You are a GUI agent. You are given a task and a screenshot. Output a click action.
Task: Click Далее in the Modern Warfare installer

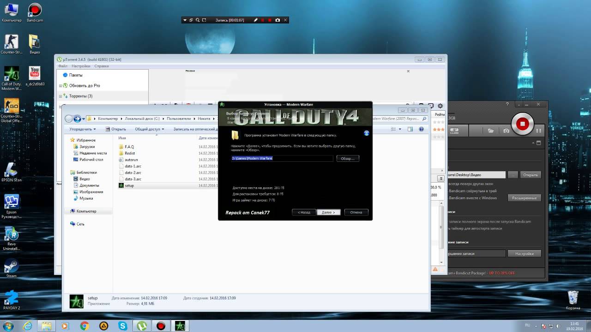329,212
